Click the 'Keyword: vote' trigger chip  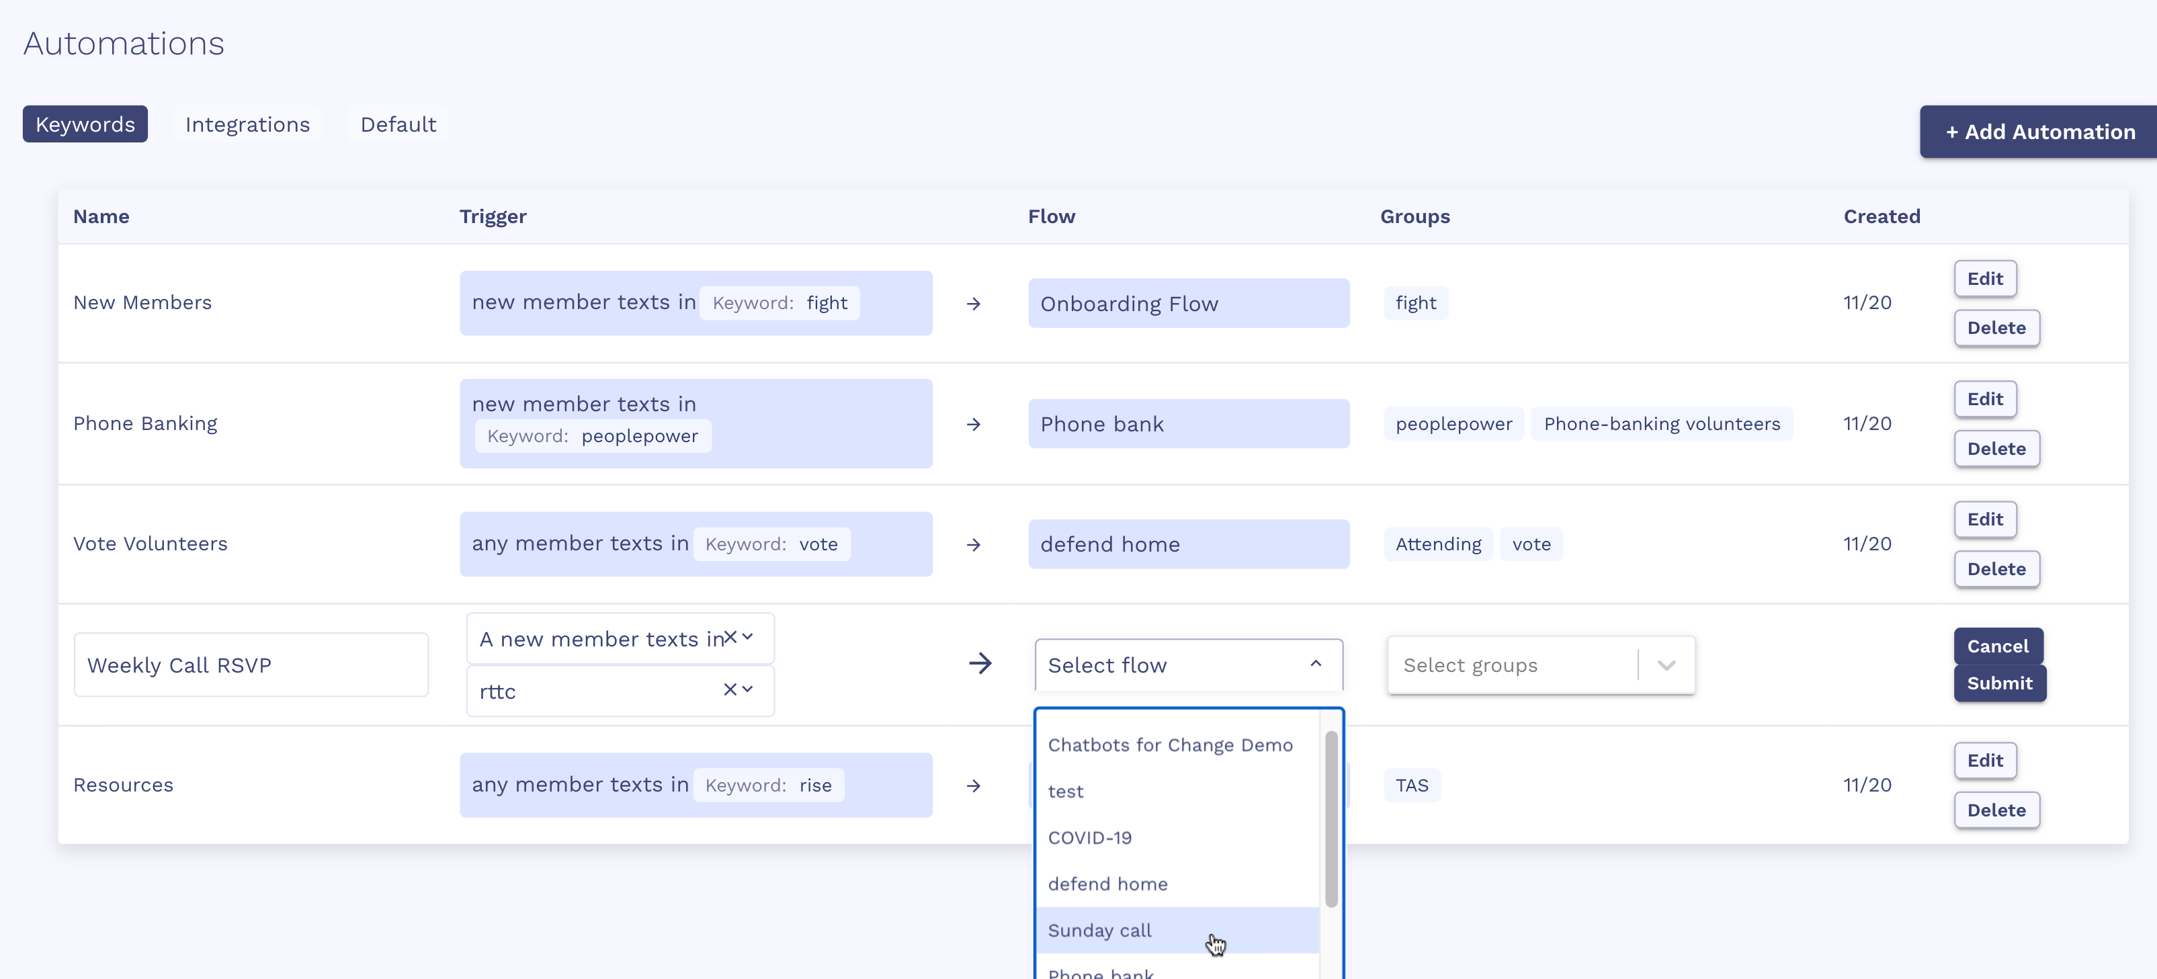pos(771,544)
